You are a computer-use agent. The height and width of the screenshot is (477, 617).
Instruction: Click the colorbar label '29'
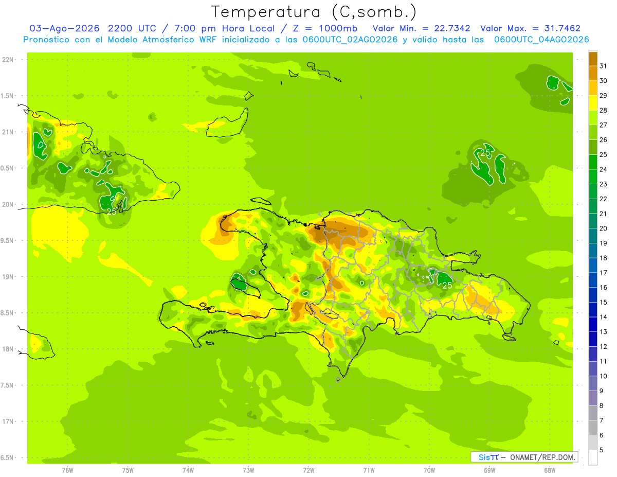604,95
